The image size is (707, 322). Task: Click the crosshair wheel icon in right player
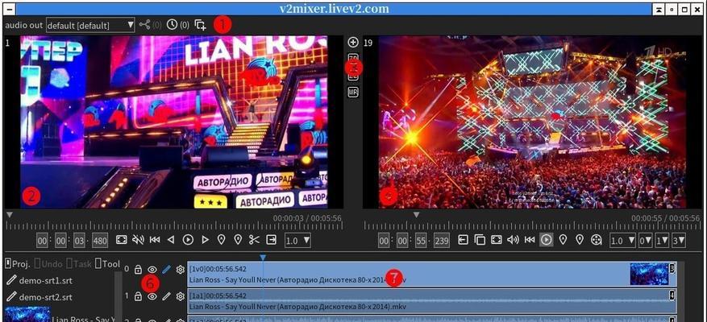597,240
